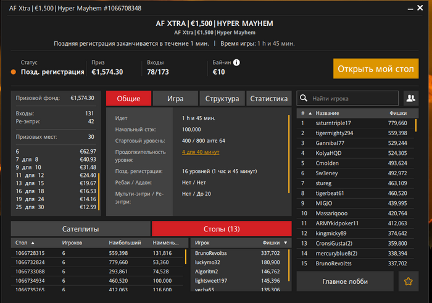432x303 pixels.
Task: Click the Найти игрока search field
Action: (x=347, y=98)
